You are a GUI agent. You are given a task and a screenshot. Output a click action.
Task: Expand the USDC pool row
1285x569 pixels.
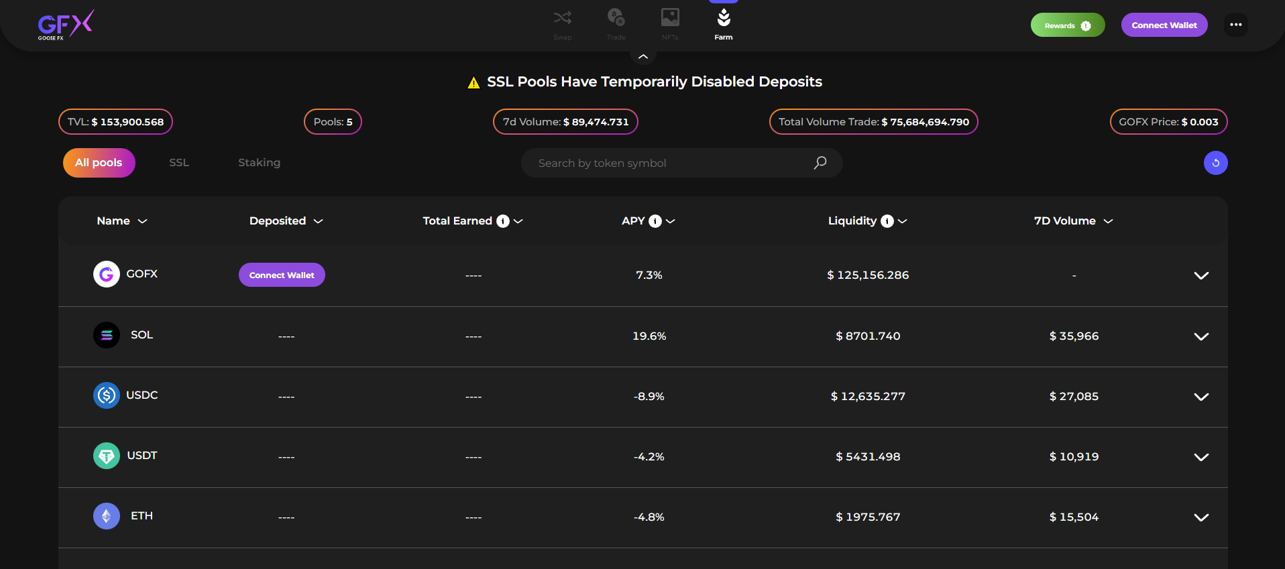[x=1201, y=397]
